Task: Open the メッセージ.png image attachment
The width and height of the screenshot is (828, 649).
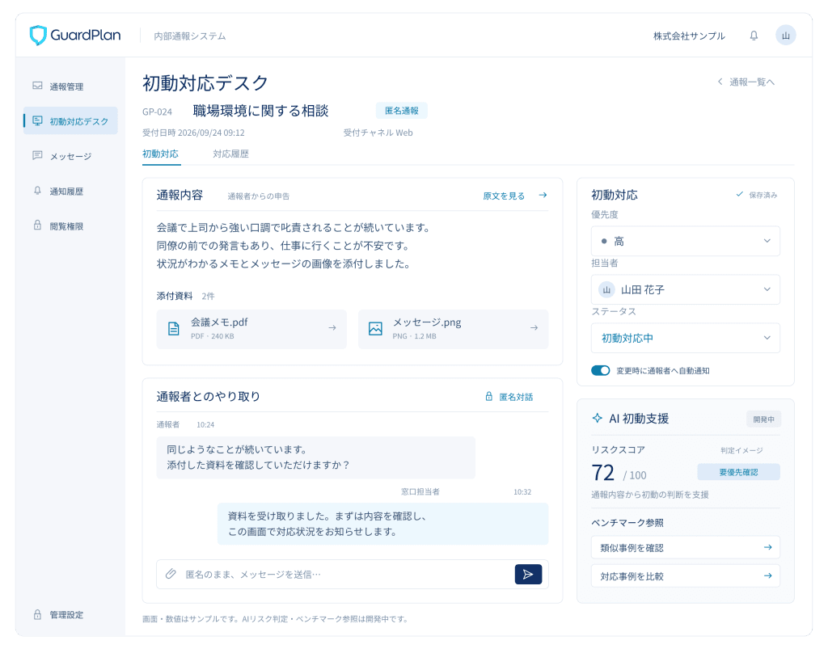Action: pos(453,328)
